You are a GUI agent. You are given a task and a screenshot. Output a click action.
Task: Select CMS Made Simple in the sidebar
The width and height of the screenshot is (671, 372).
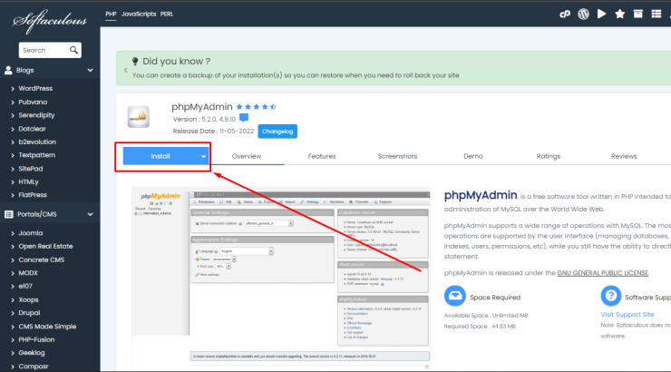[x=47, y=327]
